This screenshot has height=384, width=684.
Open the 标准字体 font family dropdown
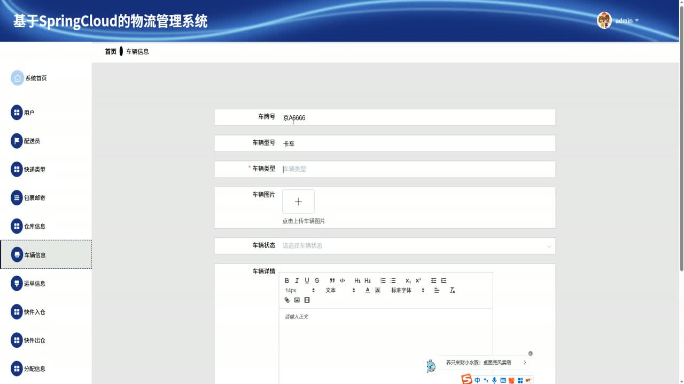[x=408, y=290]
